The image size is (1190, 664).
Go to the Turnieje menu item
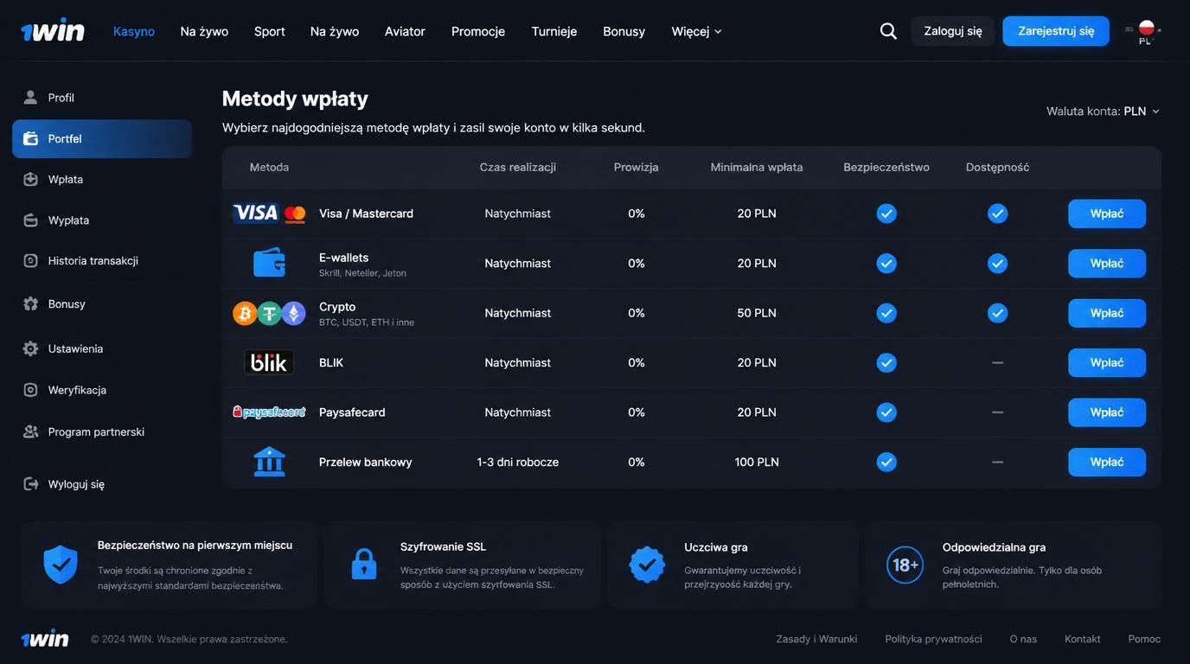click(554, 31)
